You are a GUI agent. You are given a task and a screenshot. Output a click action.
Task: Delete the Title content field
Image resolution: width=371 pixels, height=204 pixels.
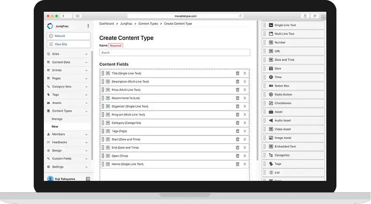(x=237, y=73)
